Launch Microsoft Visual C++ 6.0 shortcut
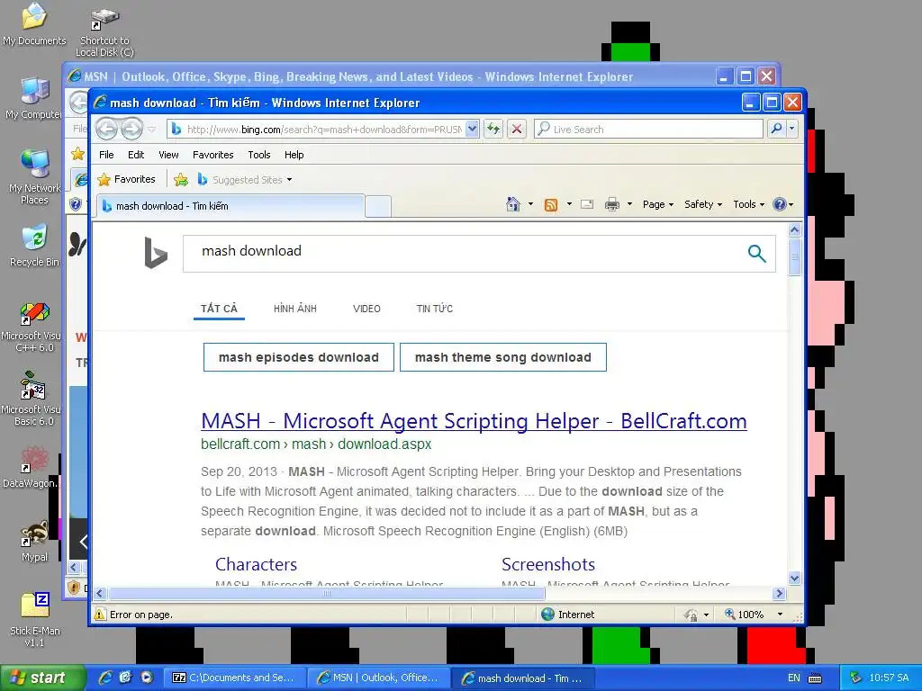Image resolution: width=922 pixels, height=691 pixels. pyautogui.click(x=34, y=328)
